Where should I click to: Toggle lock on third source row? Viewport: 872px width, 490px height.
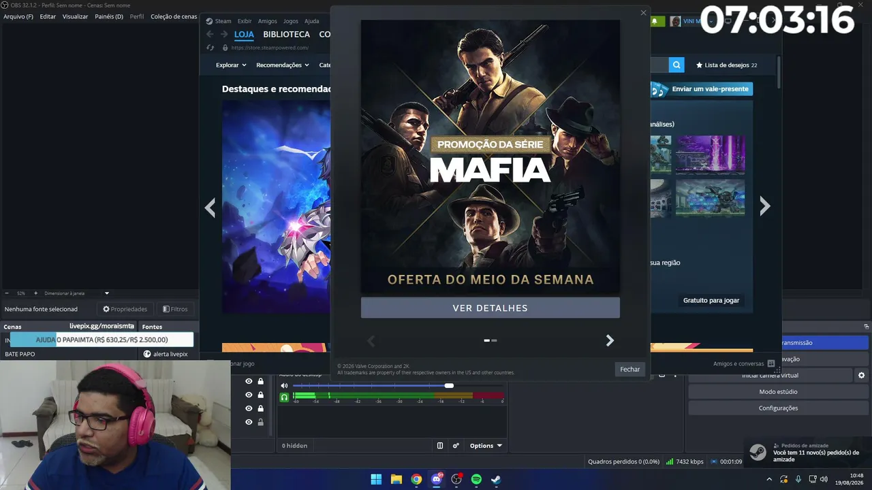coord(260,408)
